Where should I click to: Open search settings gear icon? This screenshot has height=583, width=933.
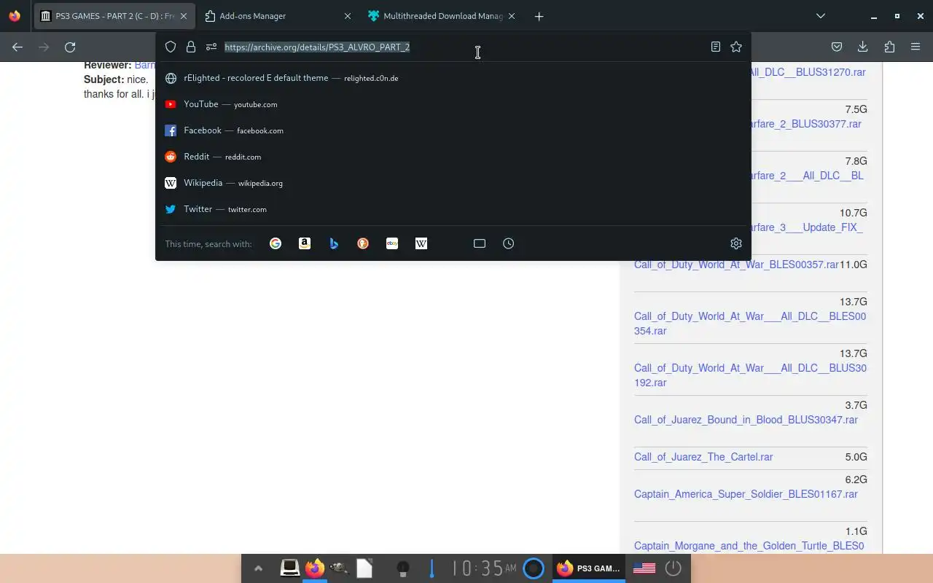(x=736, y=243)
